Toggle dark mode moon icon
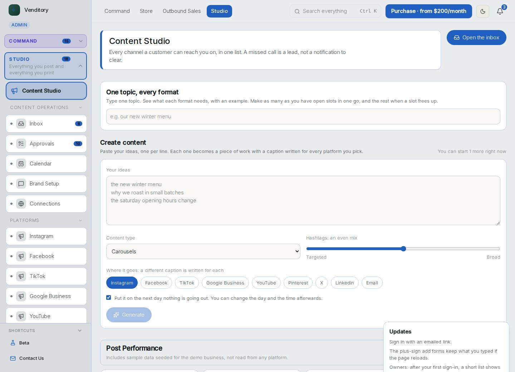Image resolution: width=515 pixels, height=372 pixels. (483, 11)
